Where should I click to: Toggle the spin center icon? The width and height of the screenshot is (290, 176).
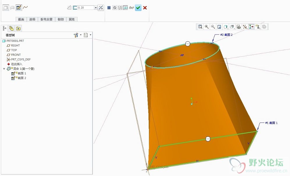(251, 27)
